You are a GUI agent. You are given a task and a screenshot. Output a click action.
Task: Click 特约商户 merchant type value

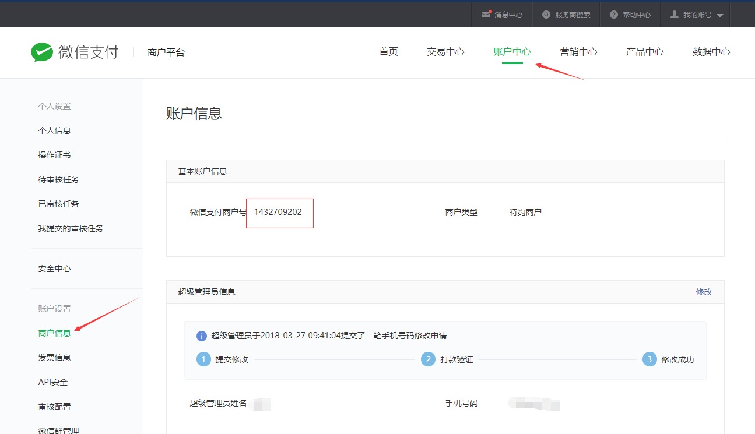coord(525,212)
